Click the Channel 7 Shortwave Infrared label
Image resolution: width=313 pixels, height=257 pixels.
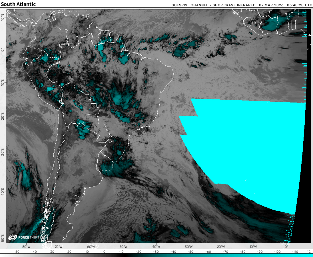point(223,5)
